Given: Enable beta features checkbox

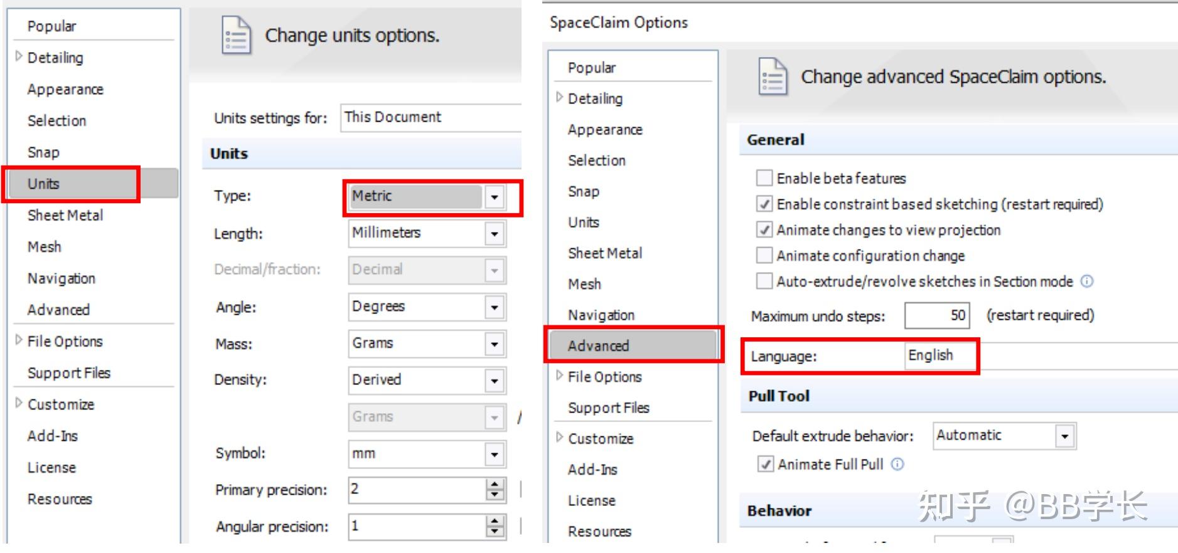Looking at the screenshot, I should pos(764,178).
